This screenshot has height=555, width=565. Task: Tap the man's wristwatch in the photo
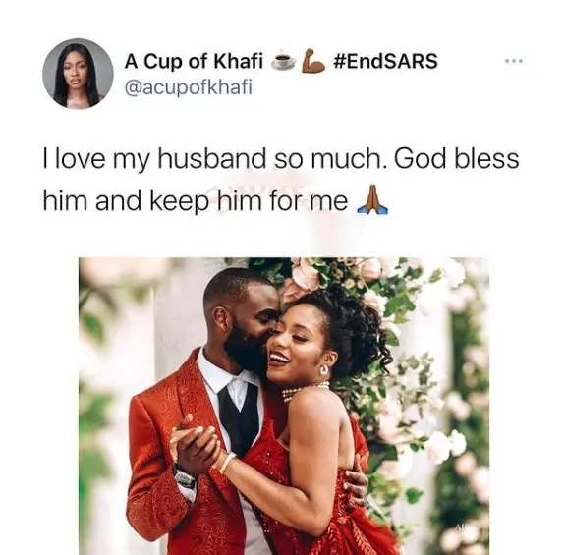coord(185,478)
